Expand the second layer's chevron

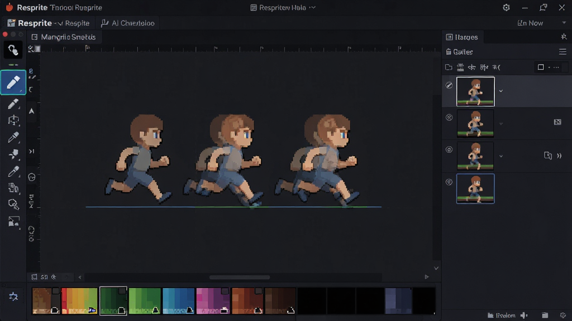click(501, 124)
